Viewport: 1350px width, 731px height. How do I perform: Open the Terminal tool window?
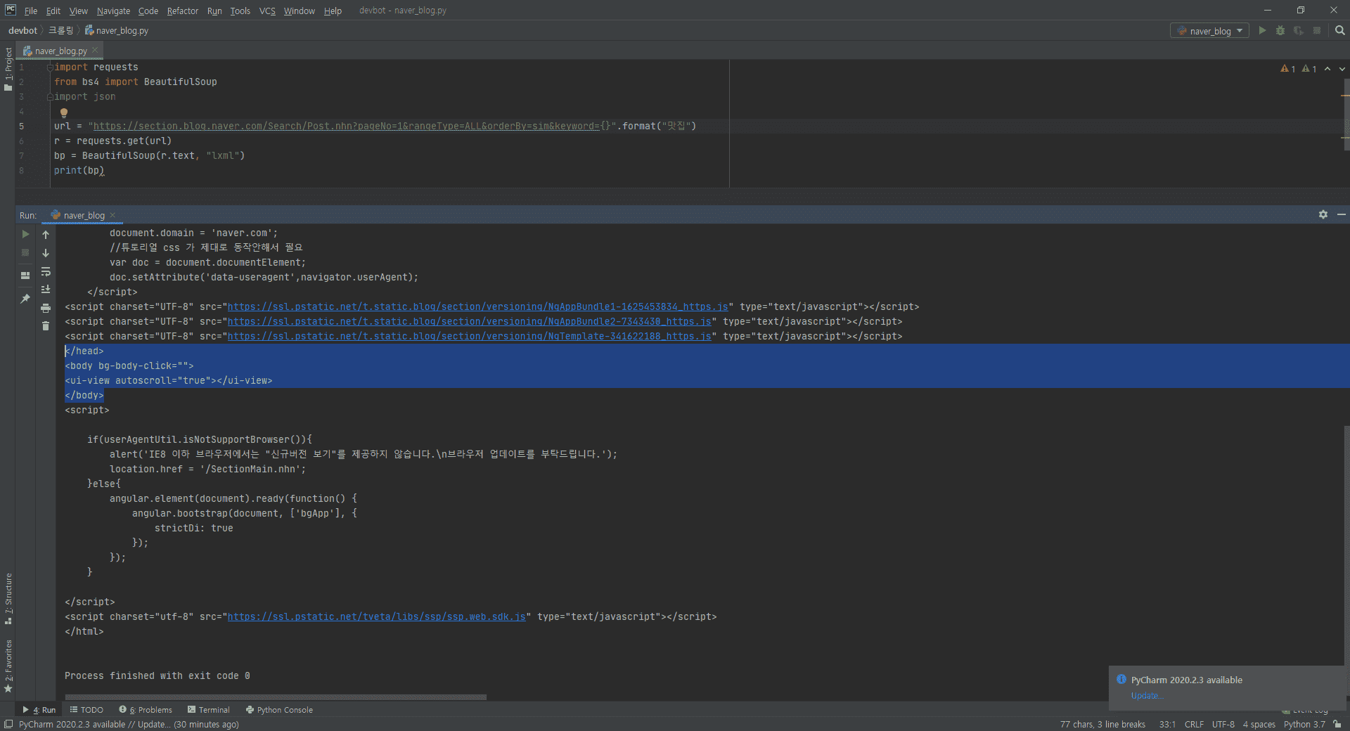coord(209,710)
